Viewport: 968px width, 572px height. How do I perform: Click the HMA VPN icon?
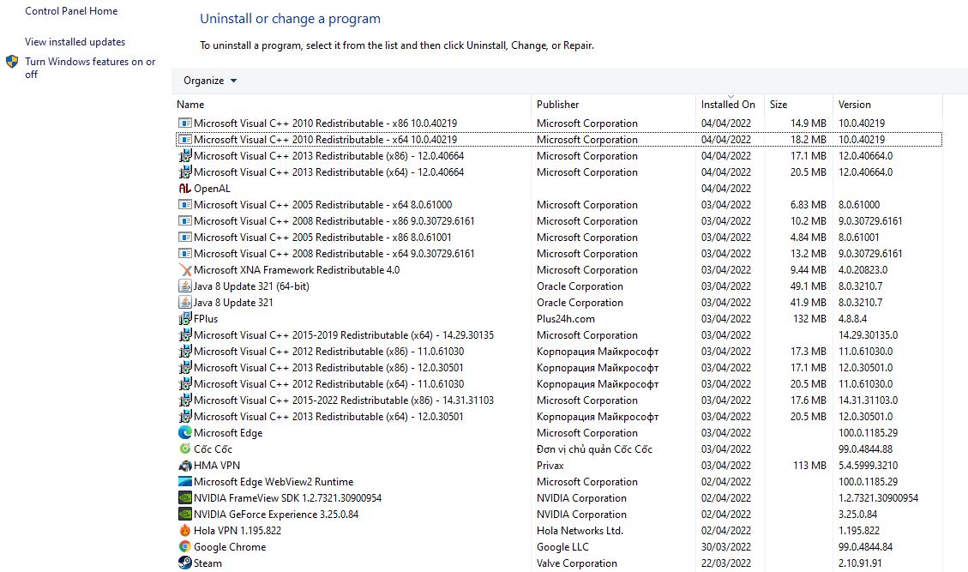[184, 466]
